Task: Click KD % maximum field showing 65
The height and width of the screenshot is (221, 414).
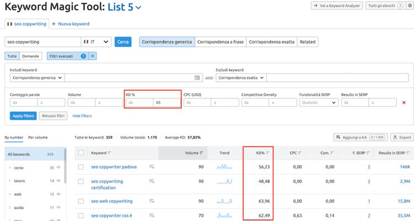Action: (167, 102)
